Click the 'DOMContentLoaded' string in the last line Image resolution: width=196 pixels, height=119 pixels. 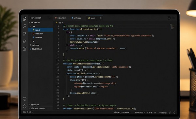tap(104, 109)
